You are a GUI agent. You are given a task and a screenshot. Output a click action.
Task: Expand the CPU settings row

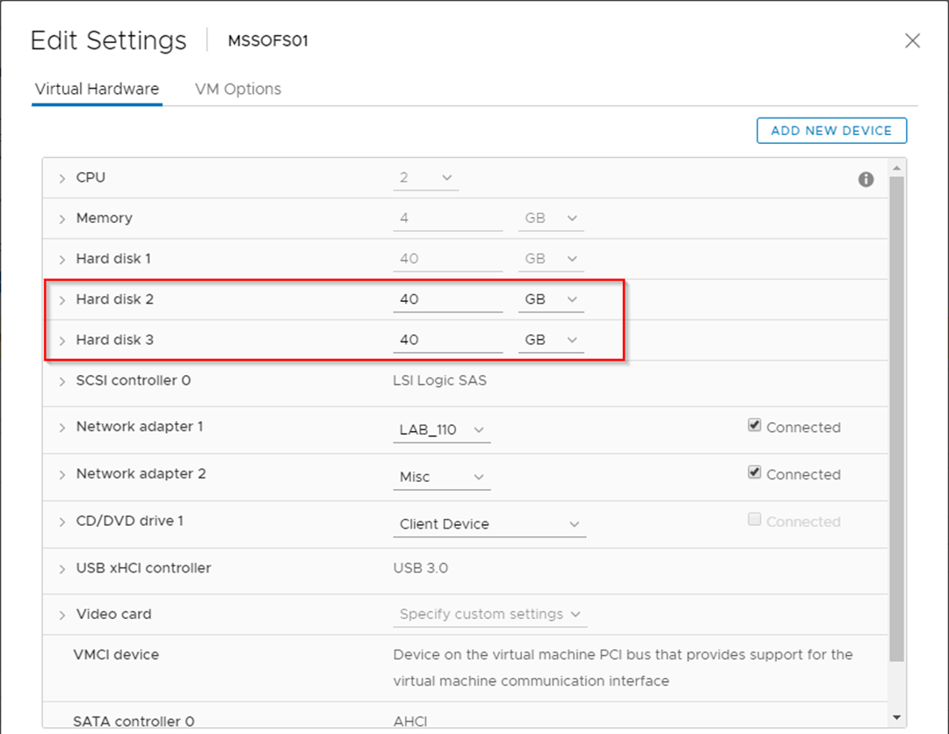coord(62,178)
